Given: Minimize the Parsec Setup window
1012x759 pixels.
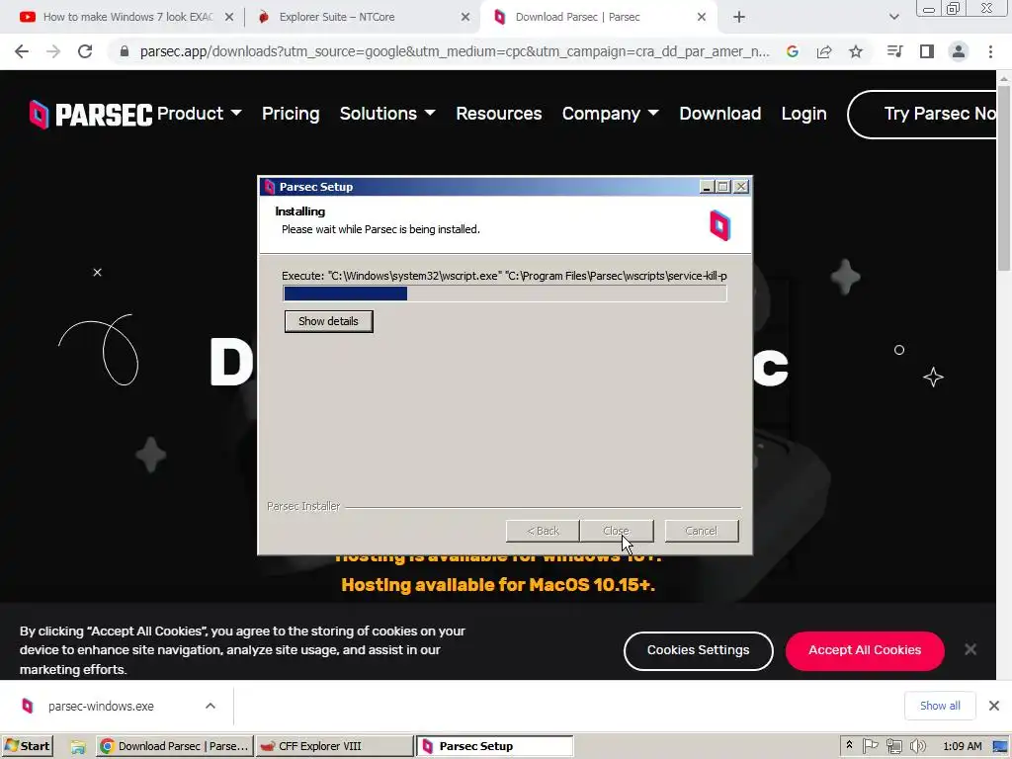Looking at the screenshot, I should [707, 187].
